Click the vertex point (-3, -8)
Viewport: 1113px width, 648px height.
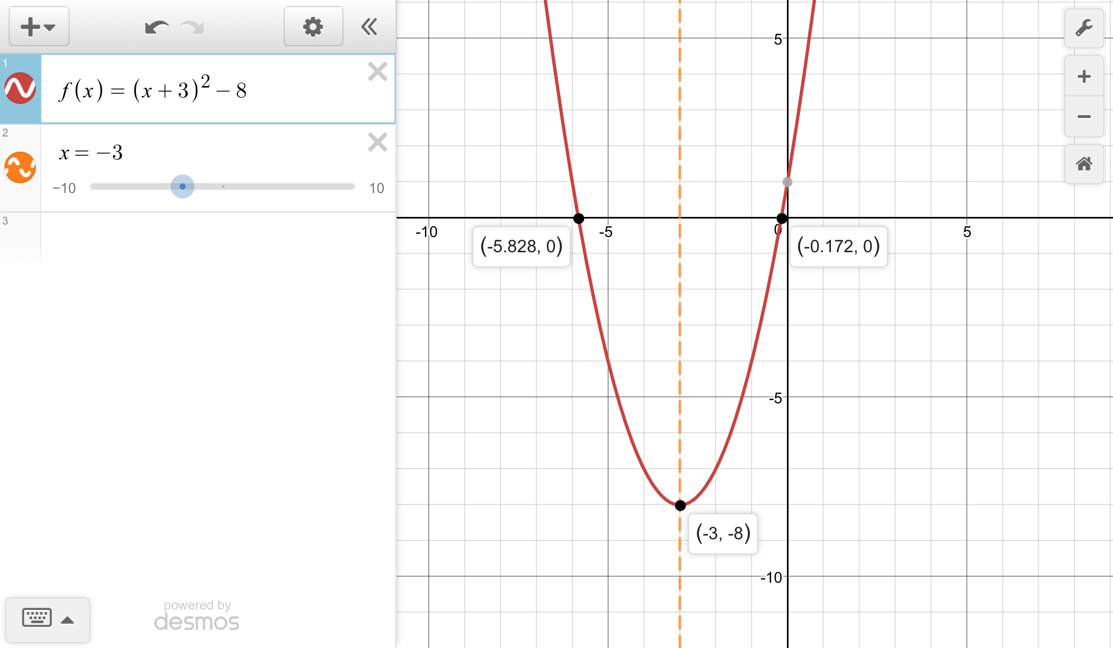680,506
